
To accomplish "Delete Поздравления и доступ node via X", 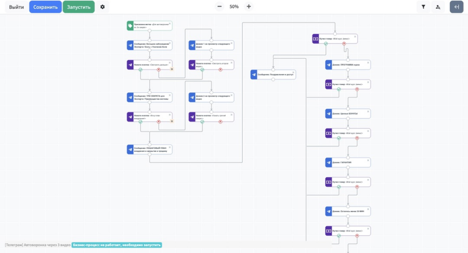I will tap(293, 73).
